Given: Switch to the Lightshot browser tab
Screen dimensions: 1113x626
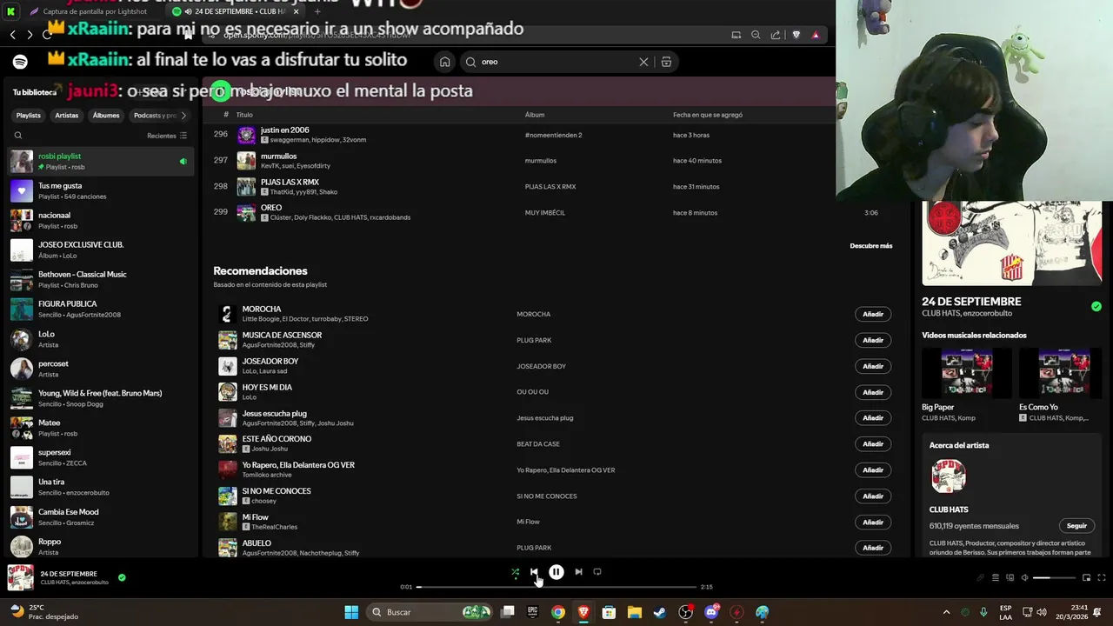Looking at the screenshot, I should click(x=96, y=11).
